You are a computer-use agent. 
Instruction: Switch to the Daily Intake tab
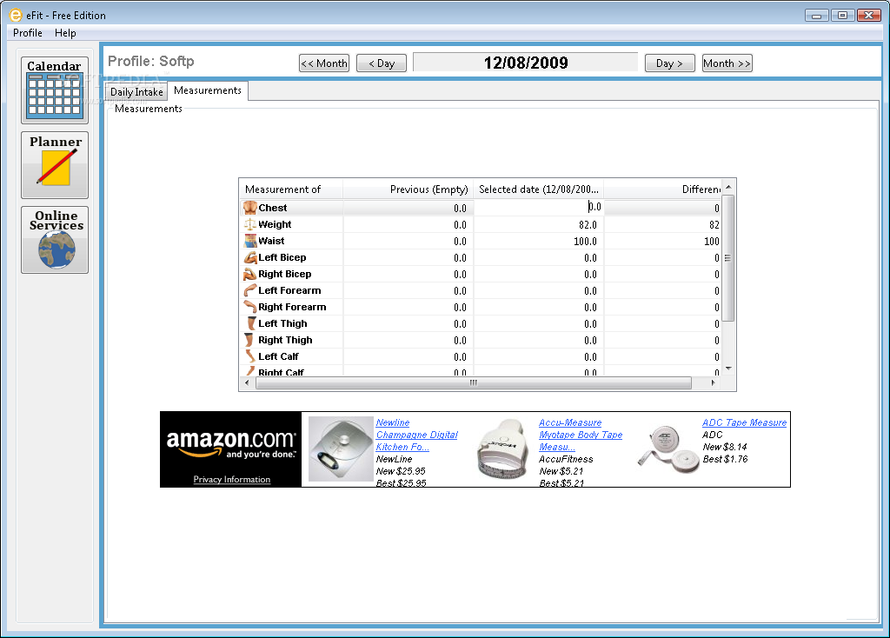136,92
